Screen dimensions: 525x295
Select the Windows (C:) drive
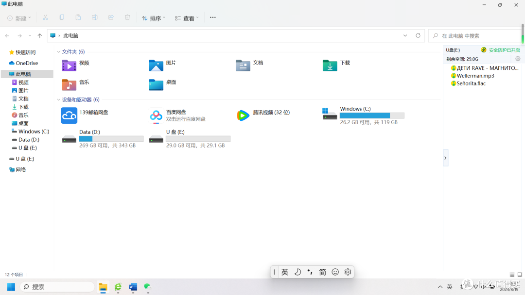coord(363,115)
